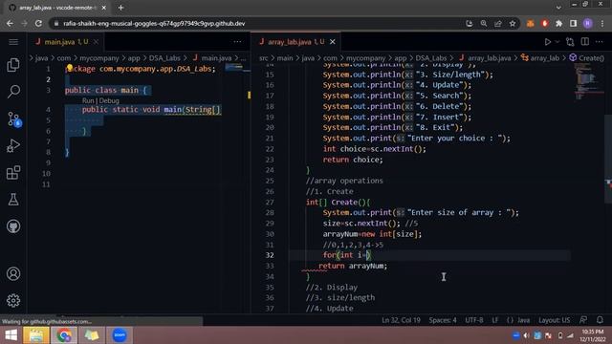Open the Run and Debug view
Viewport: 612px width, 344px height.
coord(13,146)
